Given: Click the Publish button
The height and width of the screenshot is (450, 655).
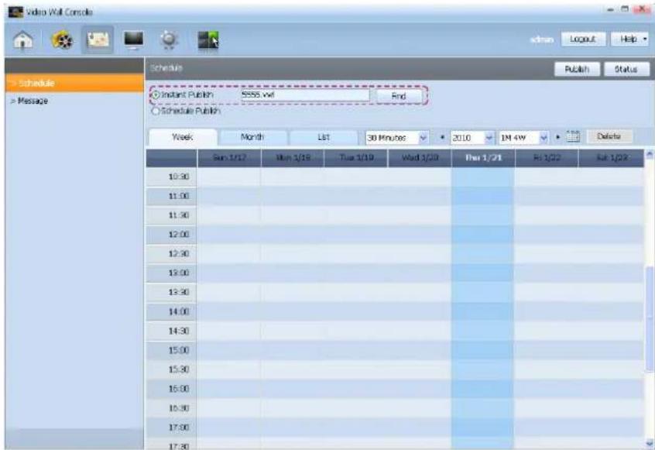Looking at the screenshot, I should pos(577,70).
